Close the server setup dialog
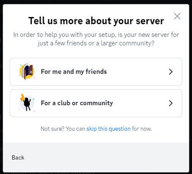 pyautogui.click(x=177, y=16)
